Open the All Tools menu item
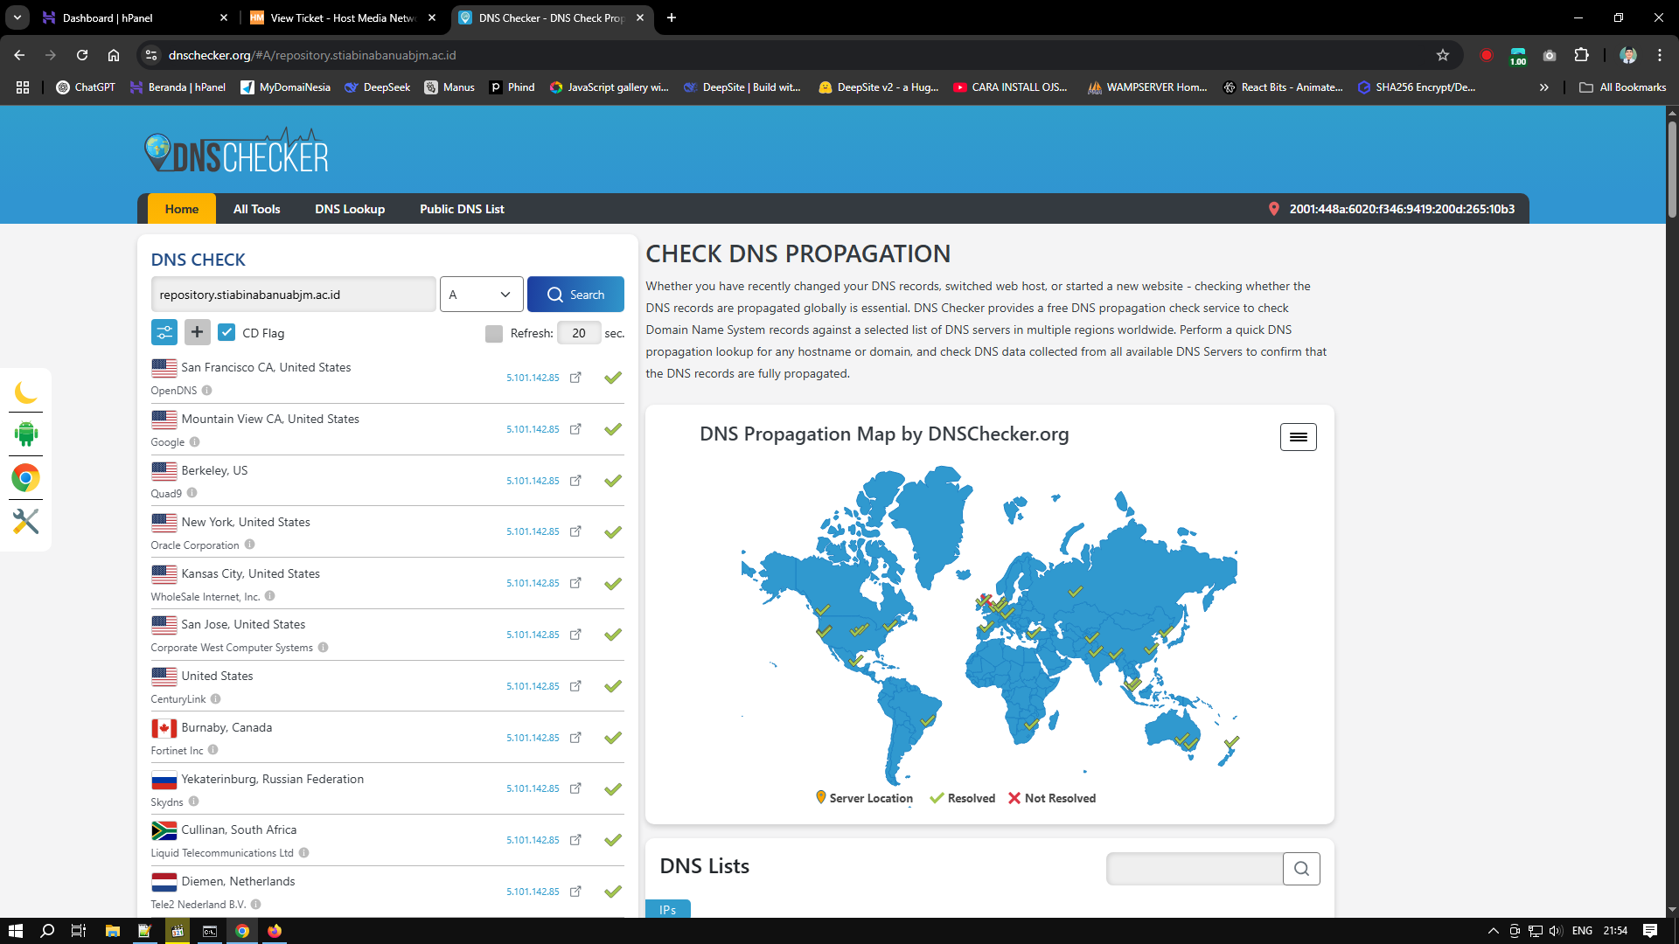 coord(256,209)
